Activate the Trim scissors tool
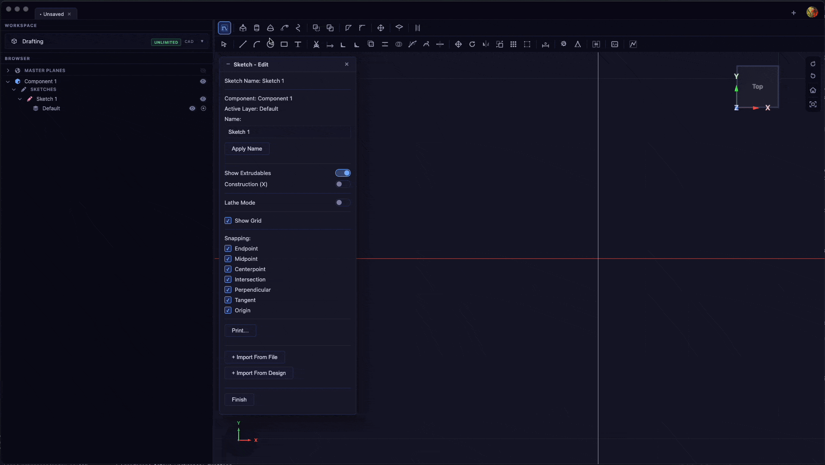825x465 pixels. (316, 44)
